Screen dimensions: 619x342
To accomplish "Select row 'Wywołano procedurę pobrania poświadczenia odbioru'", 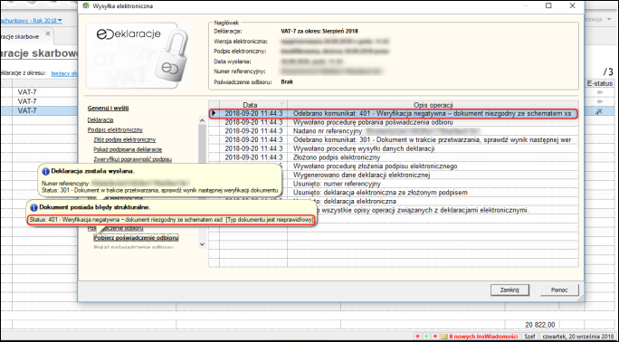I will point(394,122).
